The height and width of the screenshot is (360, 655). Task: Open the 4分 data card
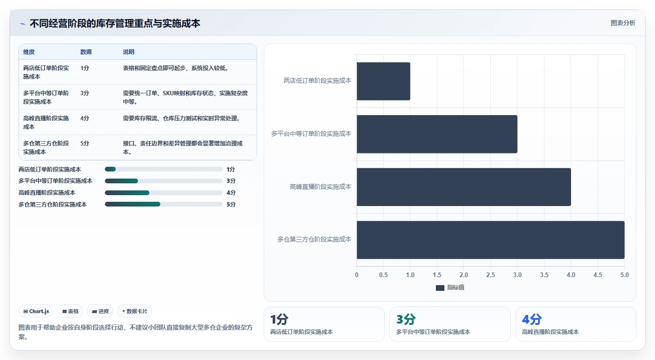point(576,324)
